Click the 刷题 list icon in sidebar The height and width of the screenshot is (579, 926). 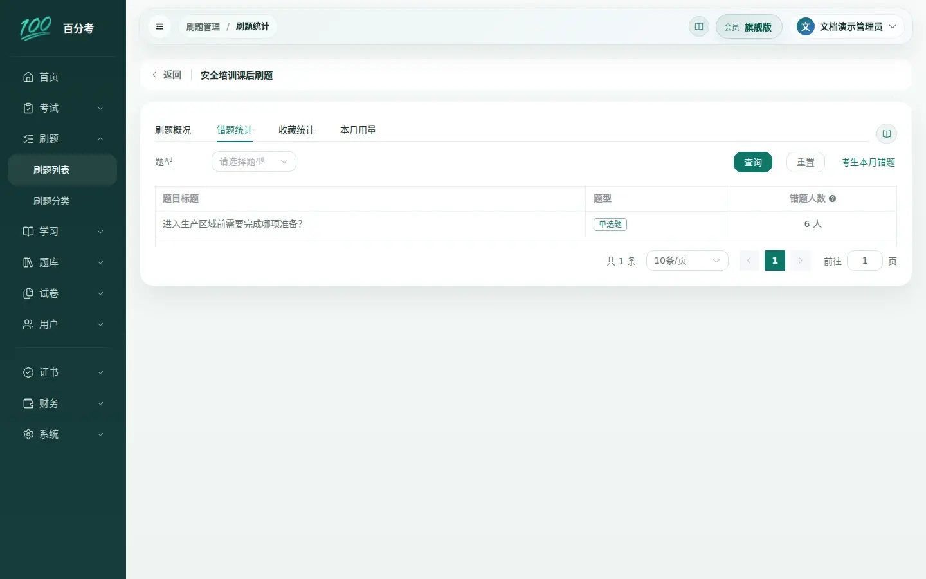(28, 139)
